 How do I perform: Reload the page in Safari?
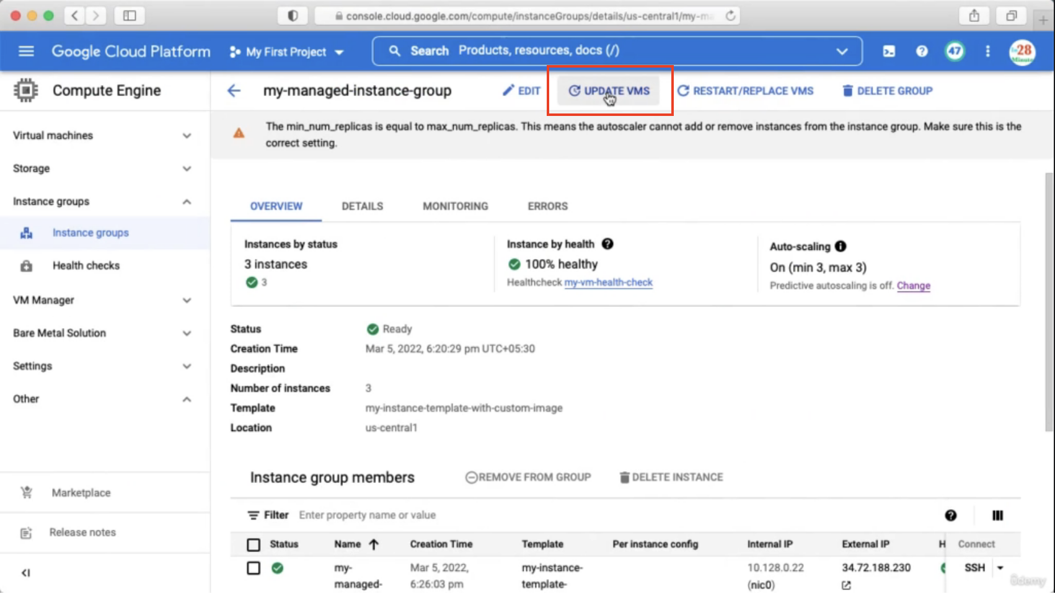731,16
